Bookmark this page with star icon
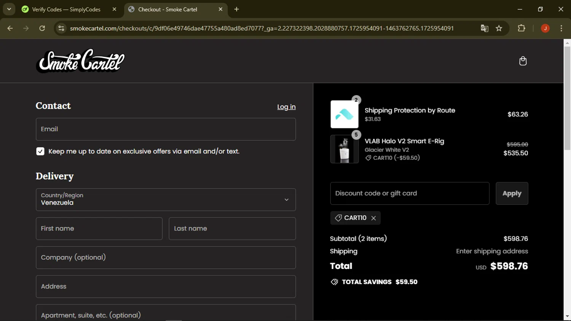Viewport: 571px width, 321px height. tap(499, 29)
